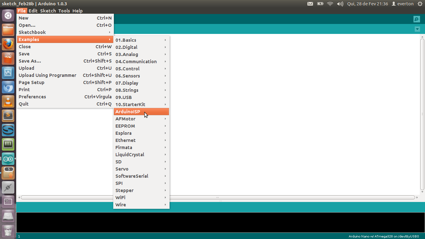Open the Ubuntu Dash home button
Viewport: 425px width, 239px height.
[x=8, y=15]
